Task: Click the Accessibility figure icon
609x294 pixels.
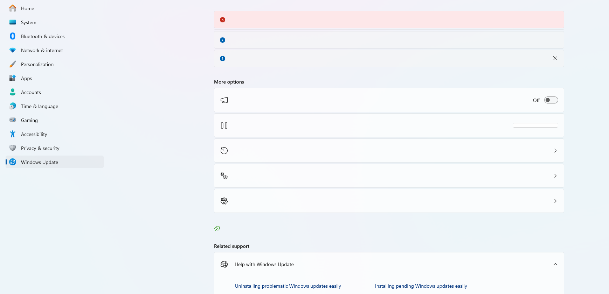Action: tap(13, 134)
